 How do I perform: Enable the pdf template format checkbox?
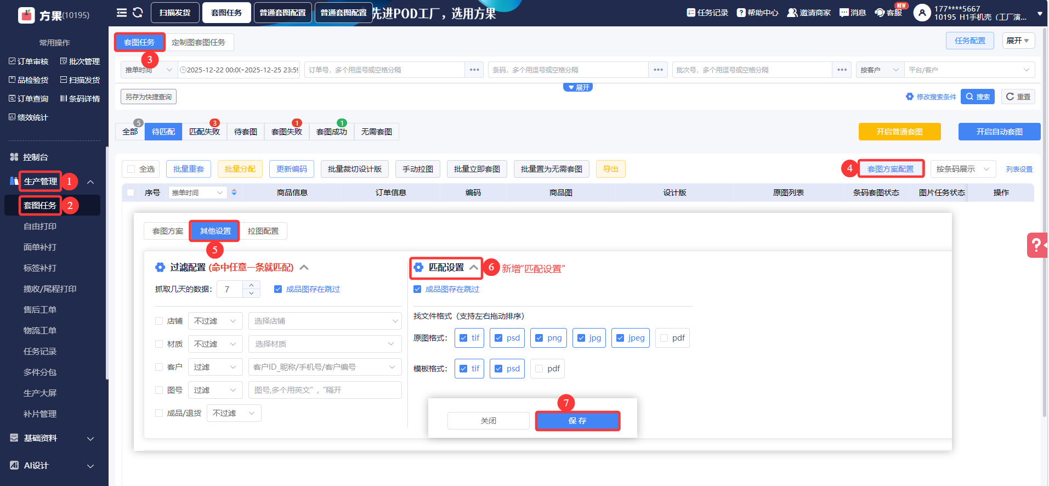(539, 369)
